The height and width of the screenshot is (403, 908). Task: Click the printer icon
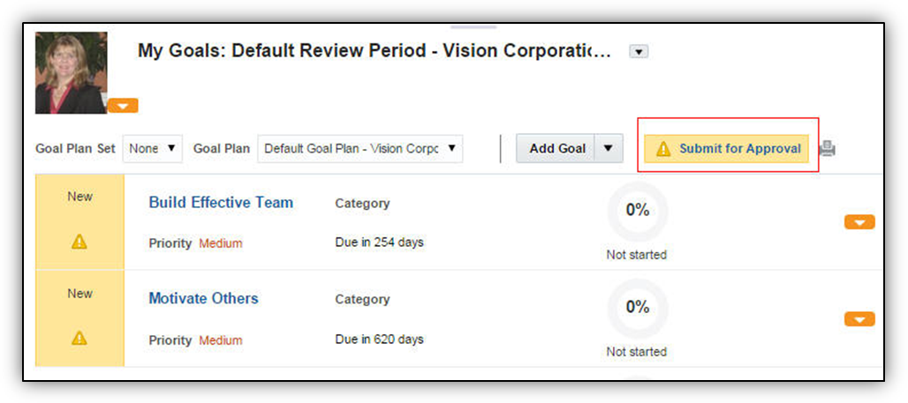[827, 148]
